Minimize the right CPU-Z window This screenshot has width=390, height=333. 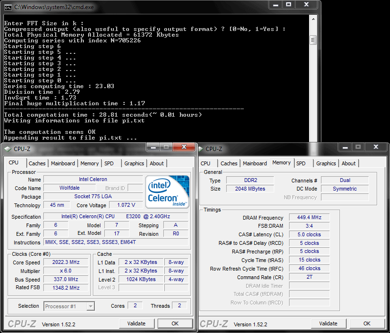tap(345, 147)
